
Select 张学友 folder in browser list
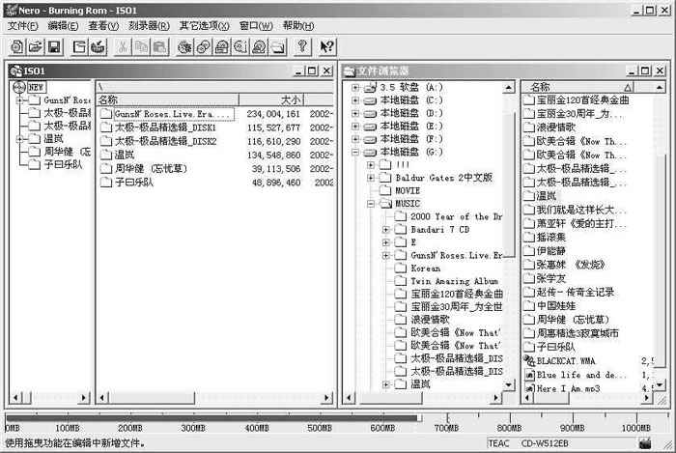coord(544,278)
